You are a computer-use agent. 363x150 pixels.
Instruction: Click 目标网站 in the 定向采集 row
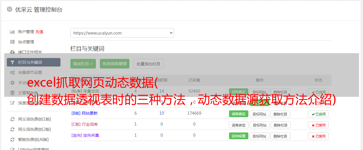(259, 136)
